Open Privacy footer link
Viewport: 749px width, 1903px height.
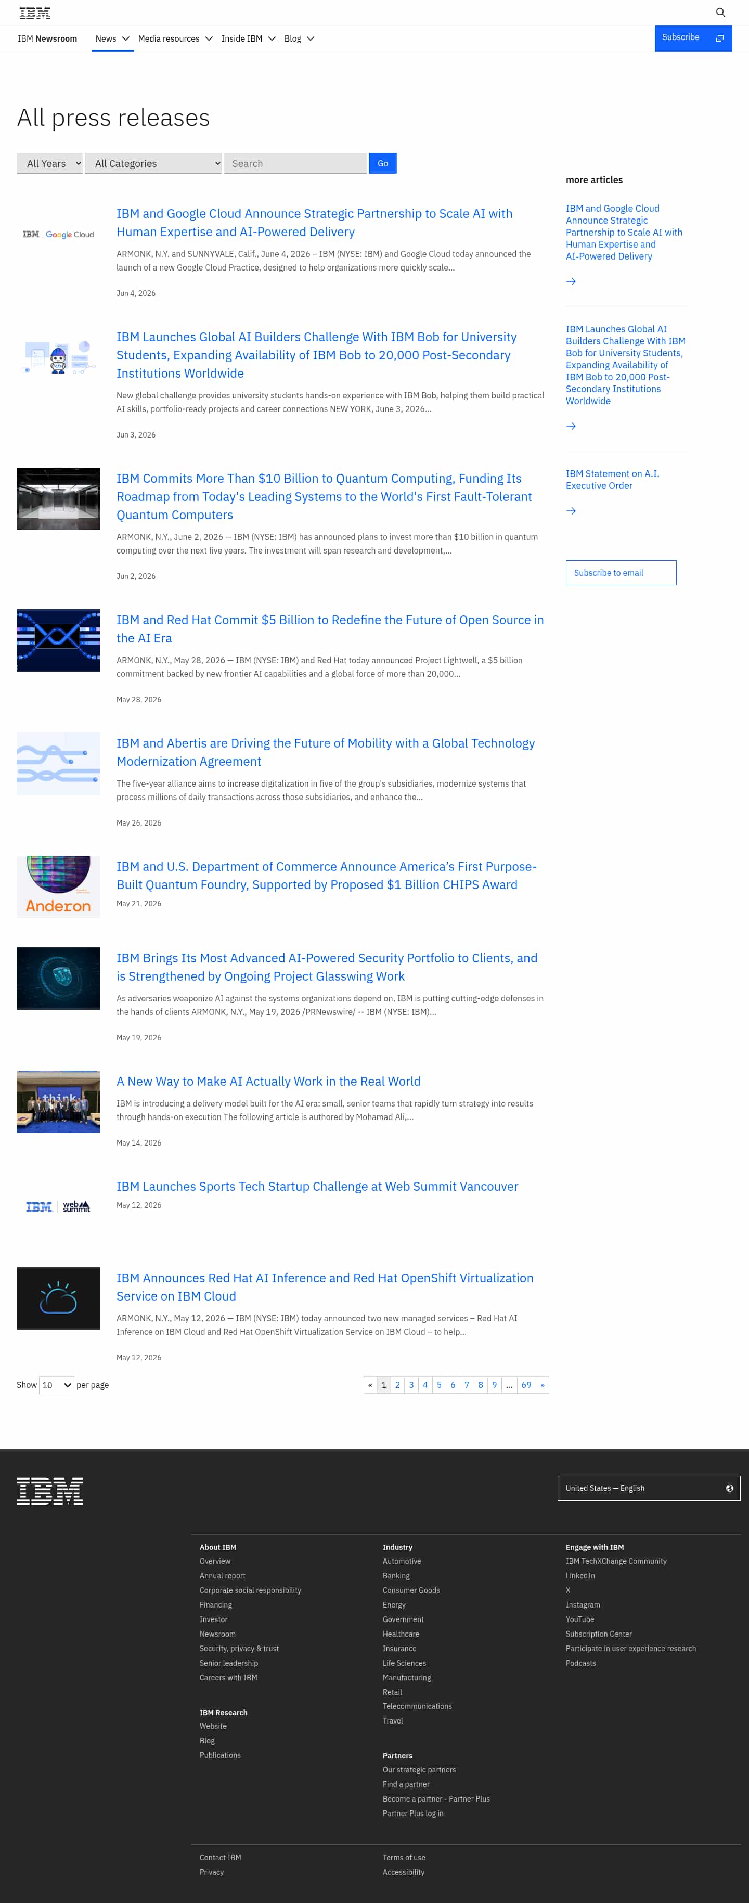(211, 1873)
